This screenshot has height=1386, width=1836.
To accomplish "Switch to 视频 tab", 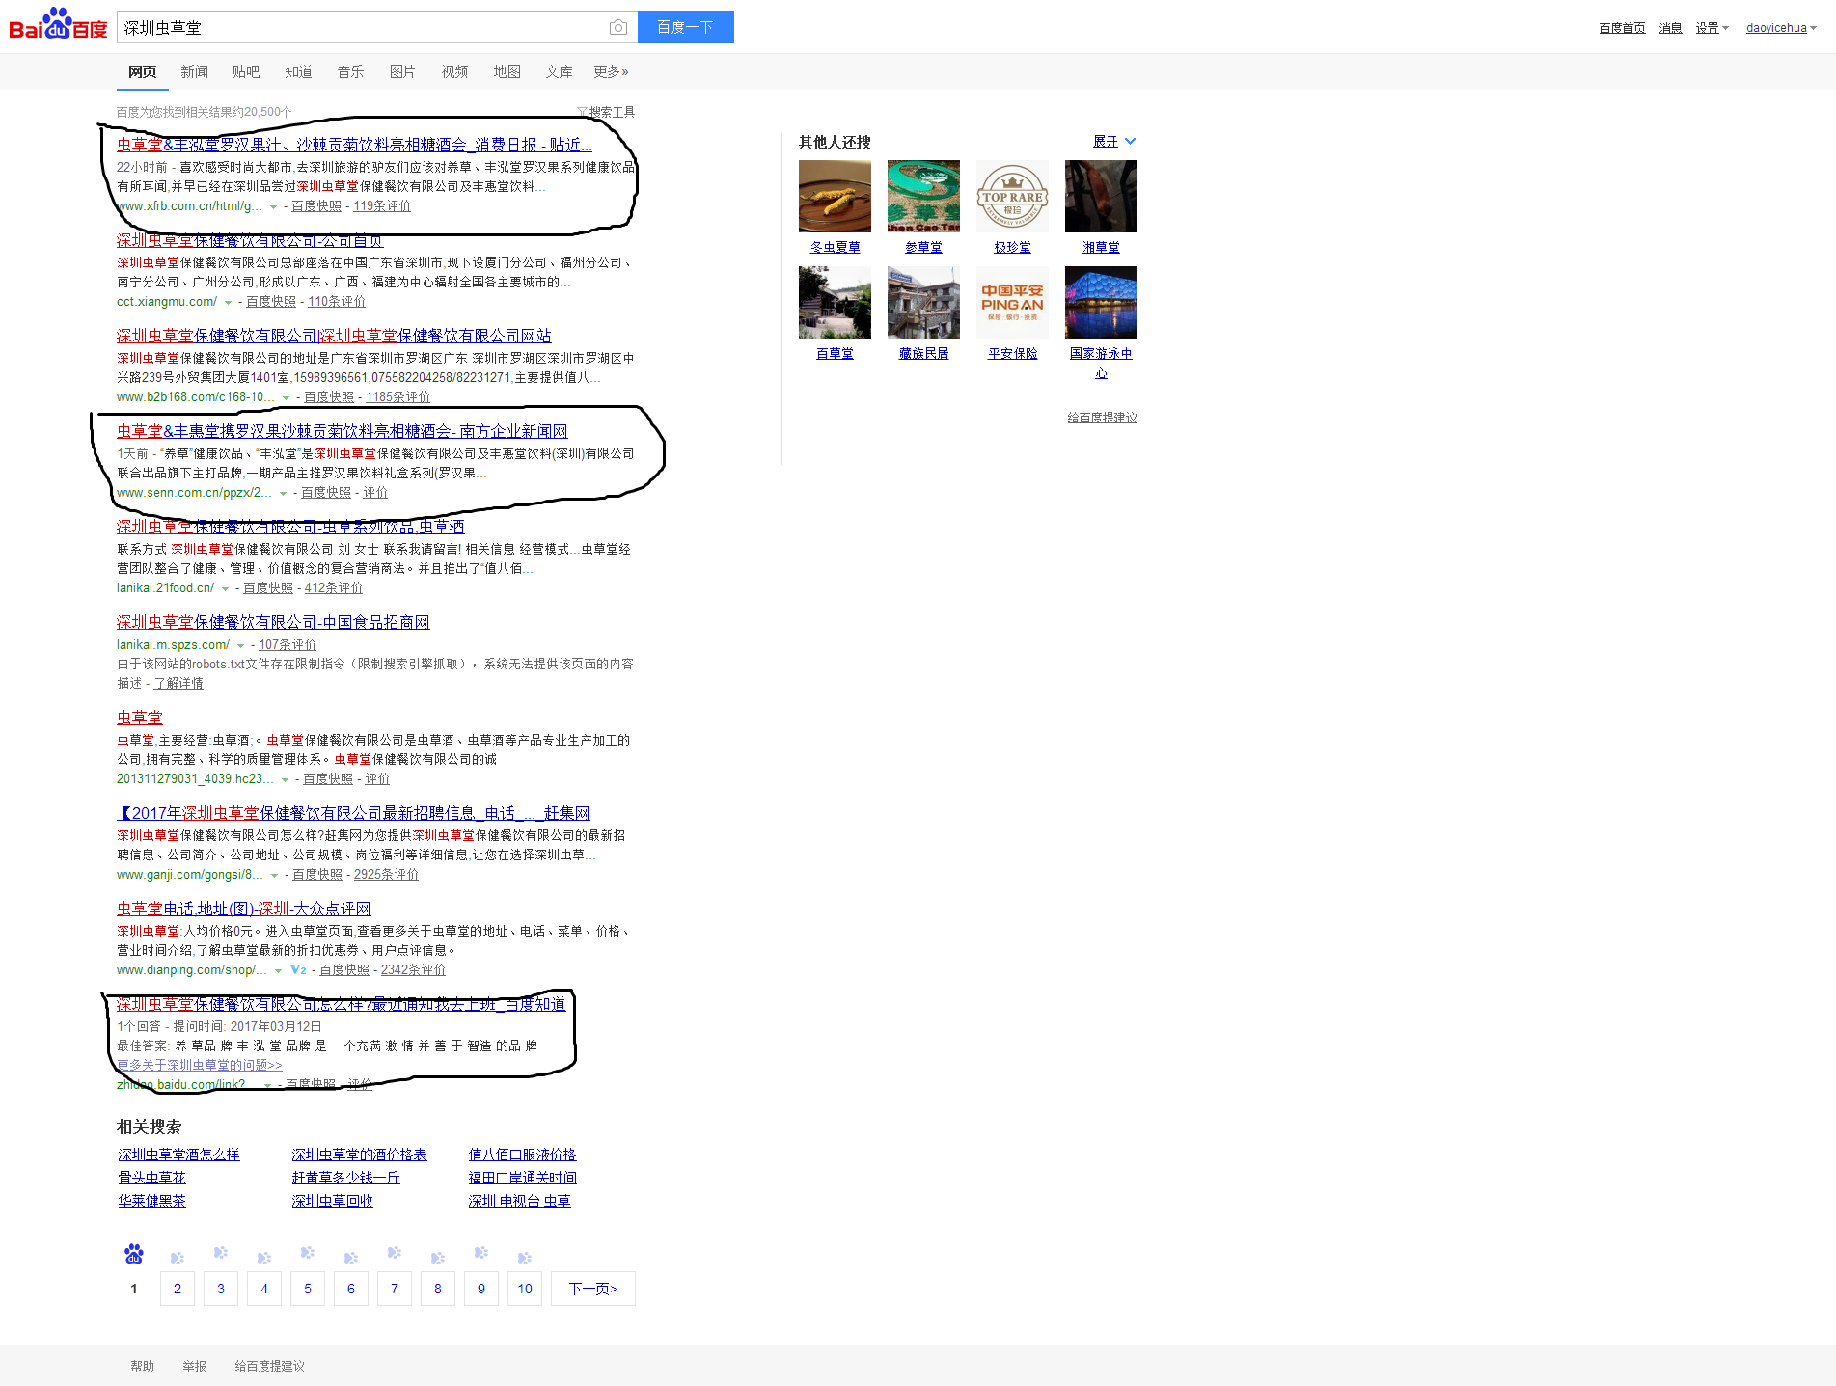I will coord(454,71).
